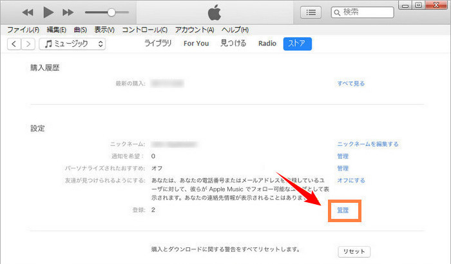Viewport: 451px width, 264px height.
Task: Click 管理 link beside 登録 2
Action: coord(343,210)
